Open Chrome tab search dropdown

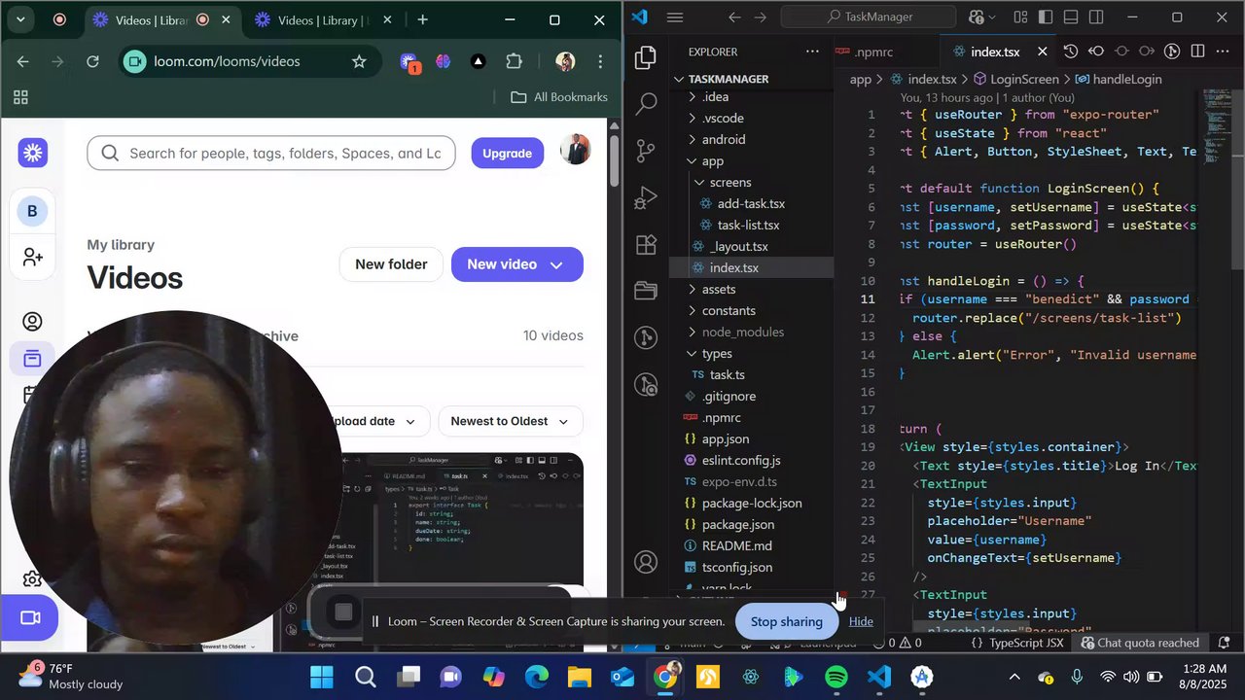pos(19,19)
